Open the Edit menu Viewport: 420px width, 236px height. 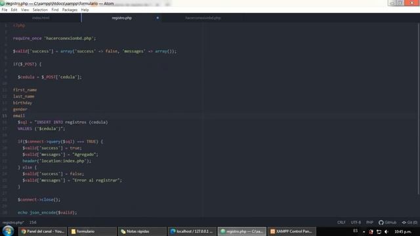[x=14, y=10]
